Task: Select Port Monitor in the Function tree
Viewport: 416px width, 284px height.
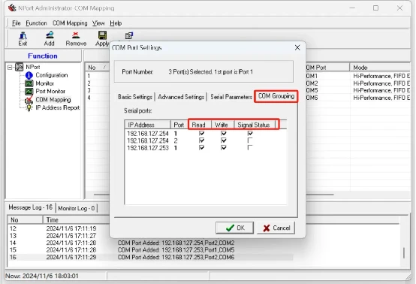Action: [50, 92]
